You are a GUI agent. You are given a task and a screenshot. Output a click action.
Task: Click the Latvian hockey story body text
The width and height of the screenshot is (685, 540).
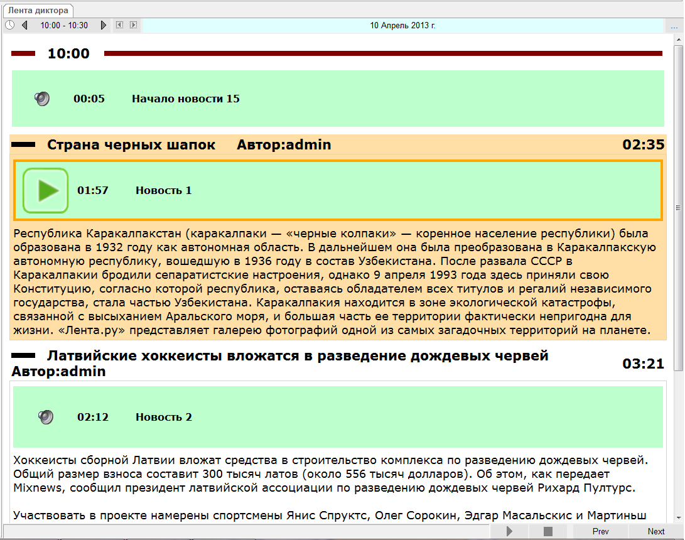pos(331,488)
